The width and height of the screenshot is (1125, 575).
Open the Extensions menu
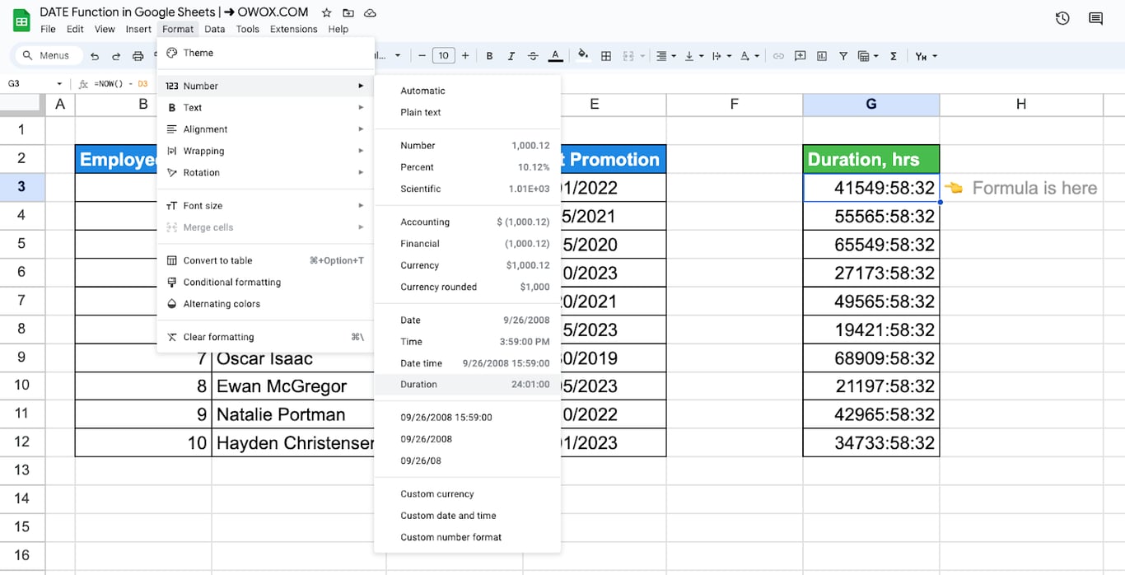click(293, 29)
